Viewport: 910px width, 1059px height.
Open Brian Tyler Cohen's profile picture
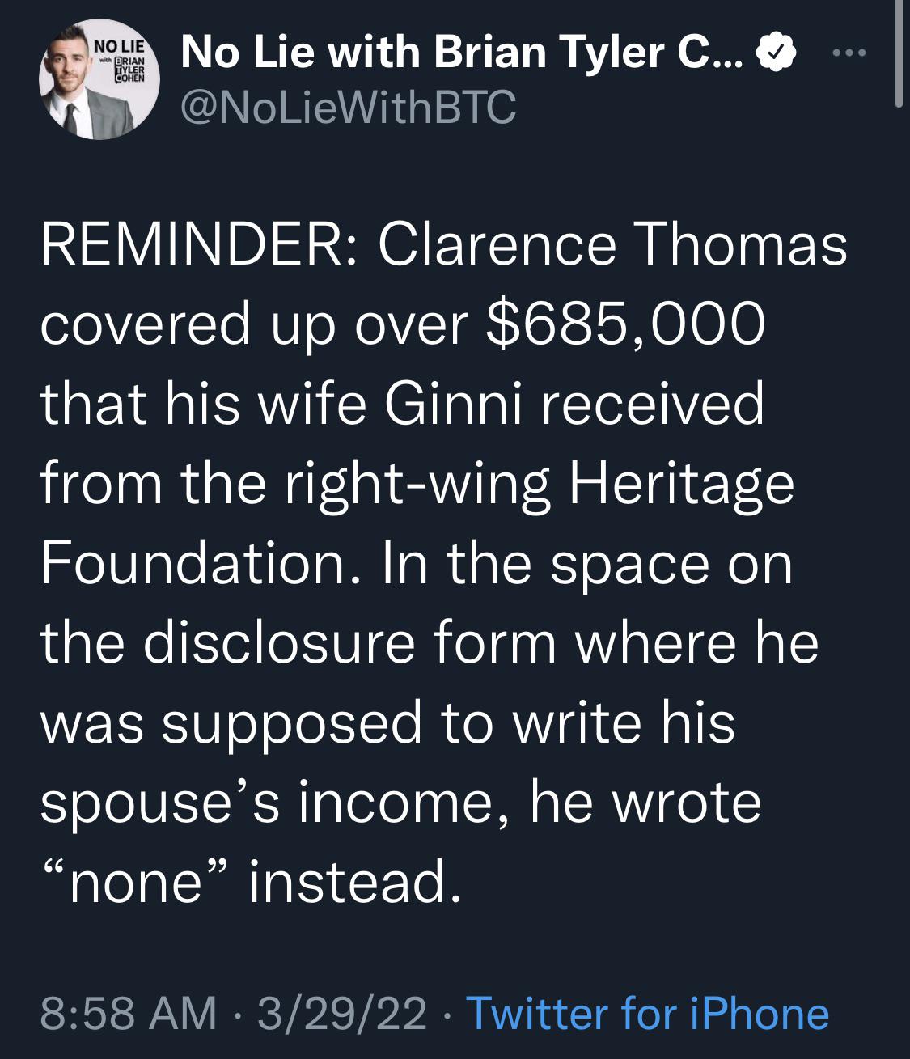point(99,79)
